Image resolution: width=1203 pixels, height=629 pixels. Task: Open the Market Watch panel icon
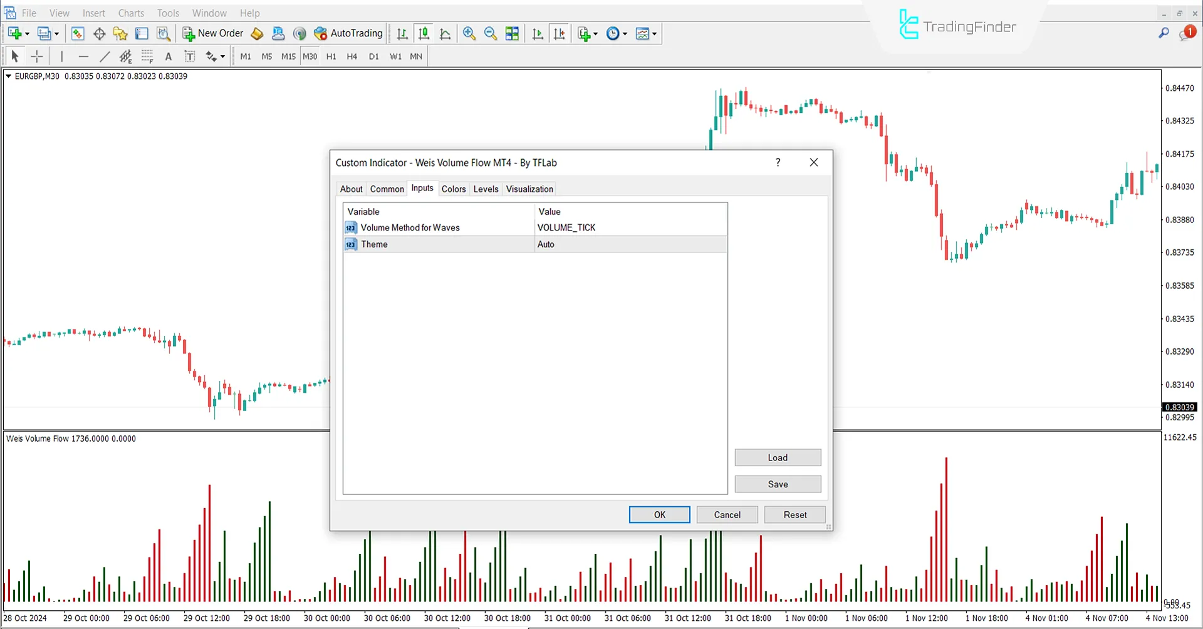[78, 33]
